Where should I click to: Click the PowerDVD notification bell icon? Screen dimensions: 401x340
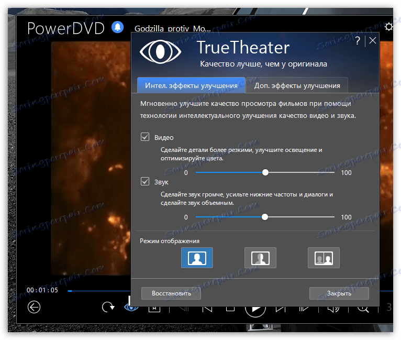pyautogui.click(x=117, y=27)
